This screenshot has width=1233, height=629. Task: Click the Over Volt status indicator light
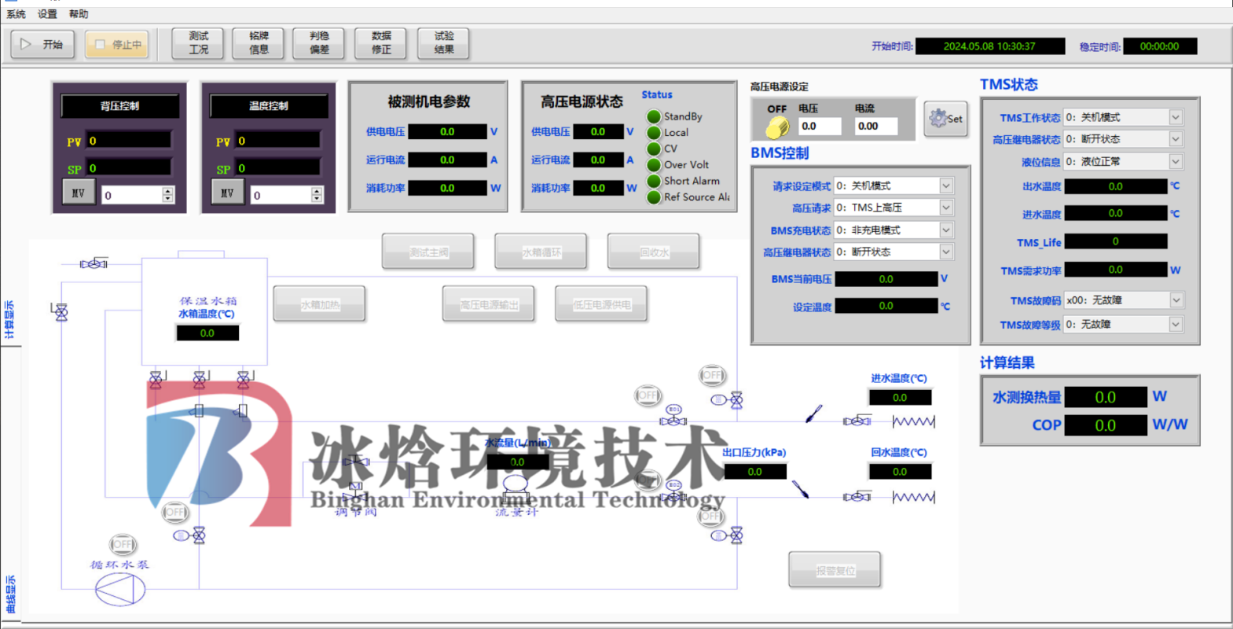pyautogui.click(x=654, y=165)
